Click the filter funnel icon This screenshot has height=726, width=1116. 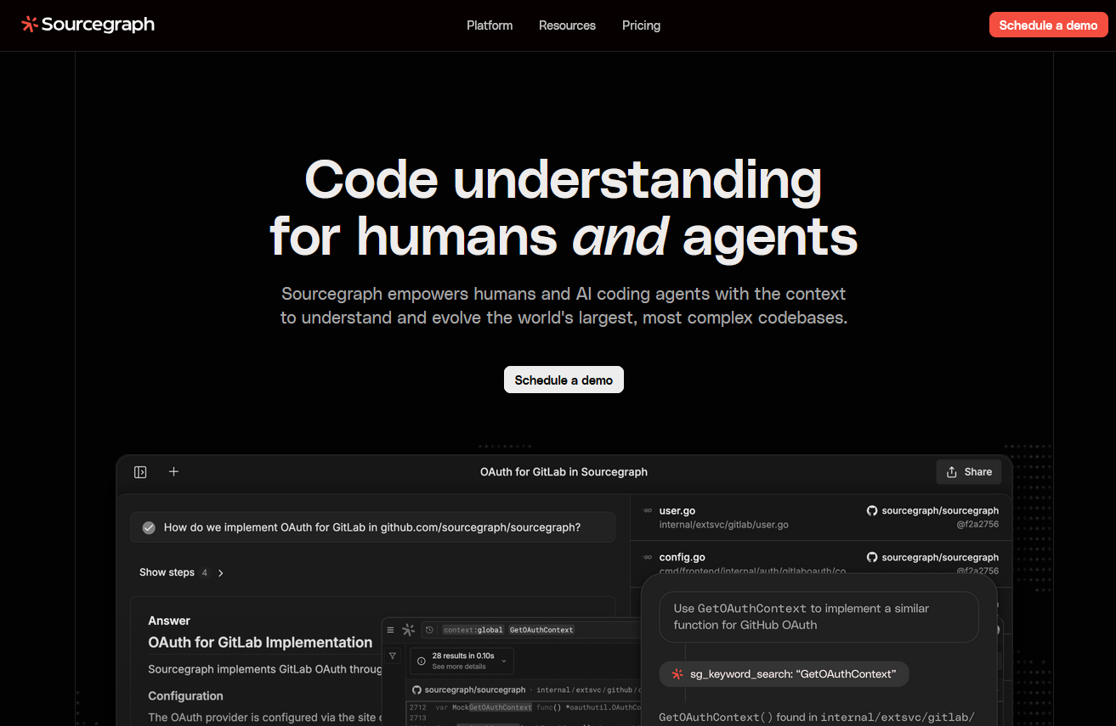click(x=393, y=656)
